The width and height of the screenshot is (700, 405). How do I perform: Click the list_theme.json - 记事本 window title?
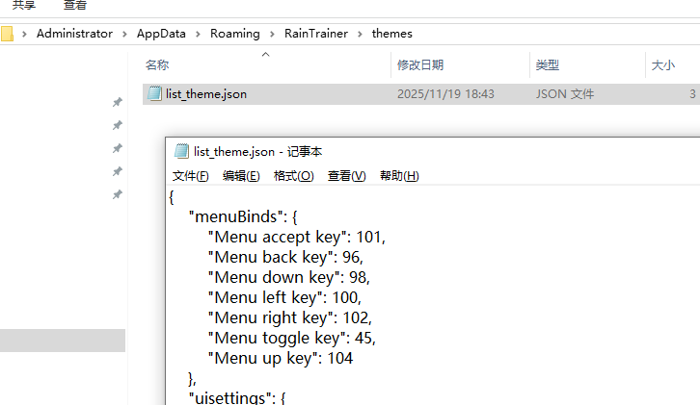click(x=257, y=151)
